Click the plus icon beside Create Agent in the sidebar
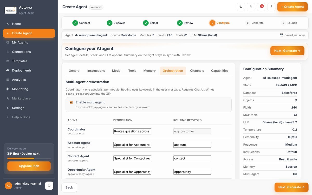Screen dimensions: 312x195 click(8, 33)
